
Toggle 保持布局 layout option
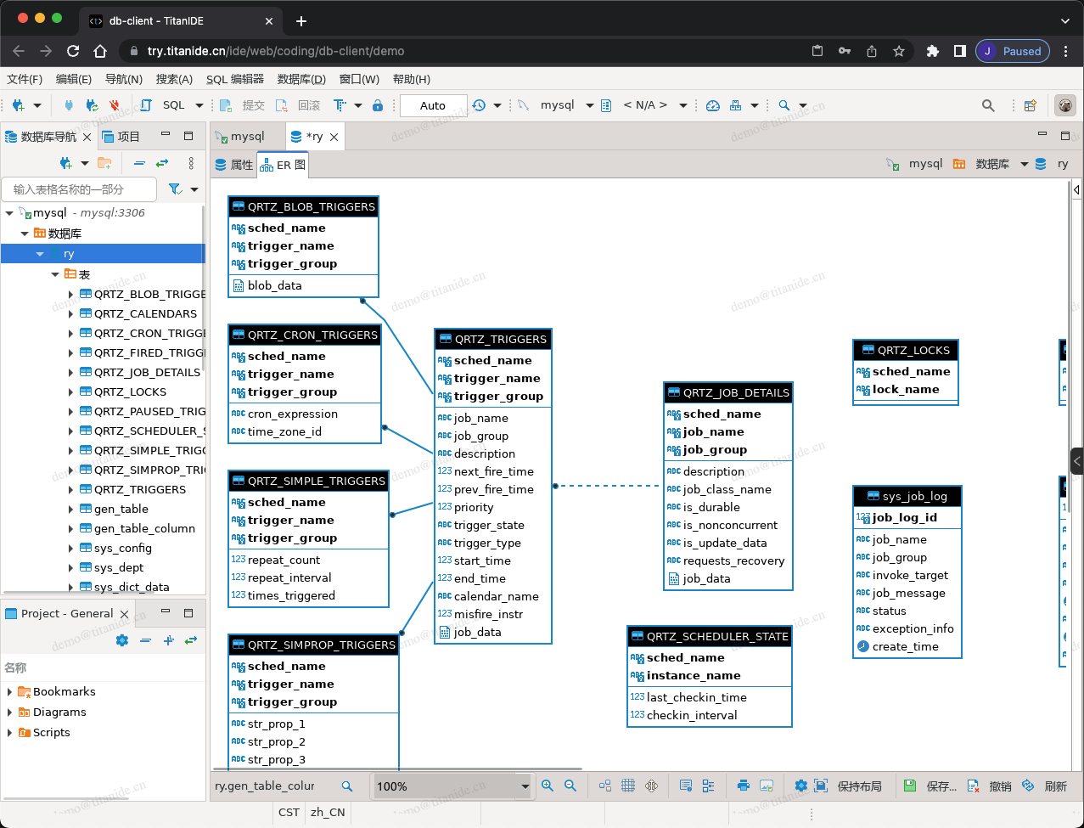pyautogui.click(x=850, y=786)
